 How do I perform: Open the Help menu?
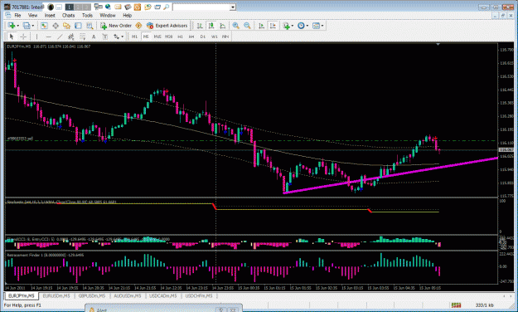[127, 15]
